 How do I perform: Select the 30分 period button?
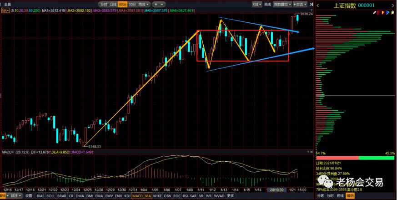[x=132, y=4]
